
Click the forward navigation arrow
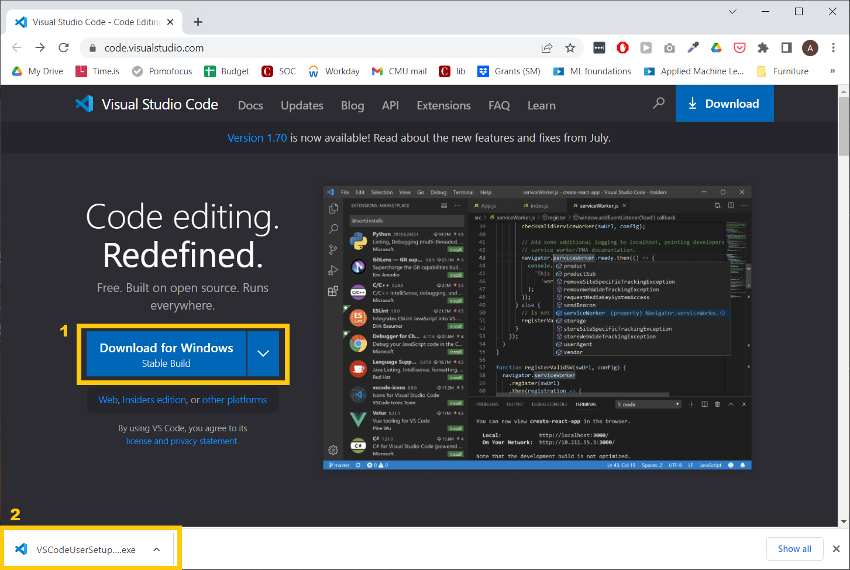coord(40,48)
